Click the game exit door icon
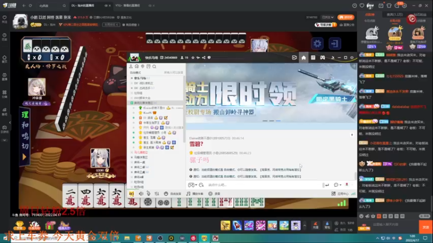This screenshot has height=243, width=433. [x=334, y=44]
